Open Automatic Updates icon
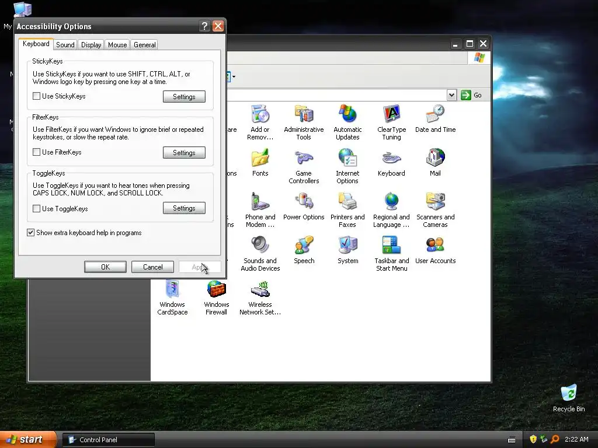The image size is (598, 448). pos(347,122)
